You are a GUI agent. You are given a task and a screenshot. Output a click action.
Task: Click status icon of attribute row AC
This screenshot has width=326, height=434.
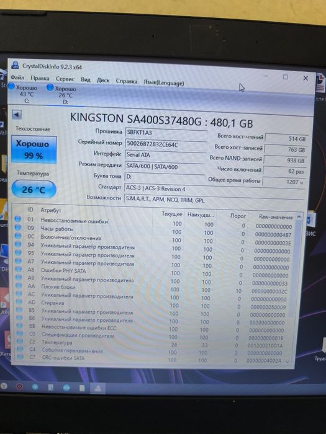click(19, 293)
